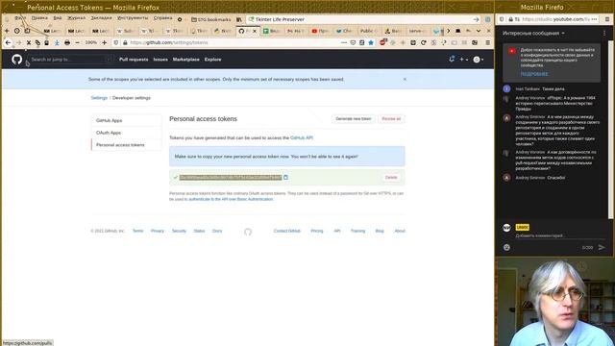Open Privacy footer link
Viewport: 615px width, 346px height.
[x=158, y=231]
